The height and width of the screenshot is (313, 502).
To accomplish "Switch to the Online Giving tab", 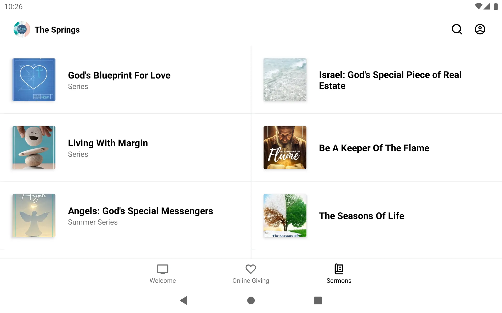I will click(251, 273).
